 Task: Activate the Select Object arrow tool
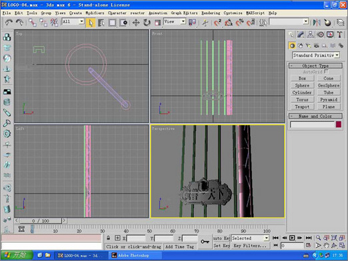pos(91,23)
